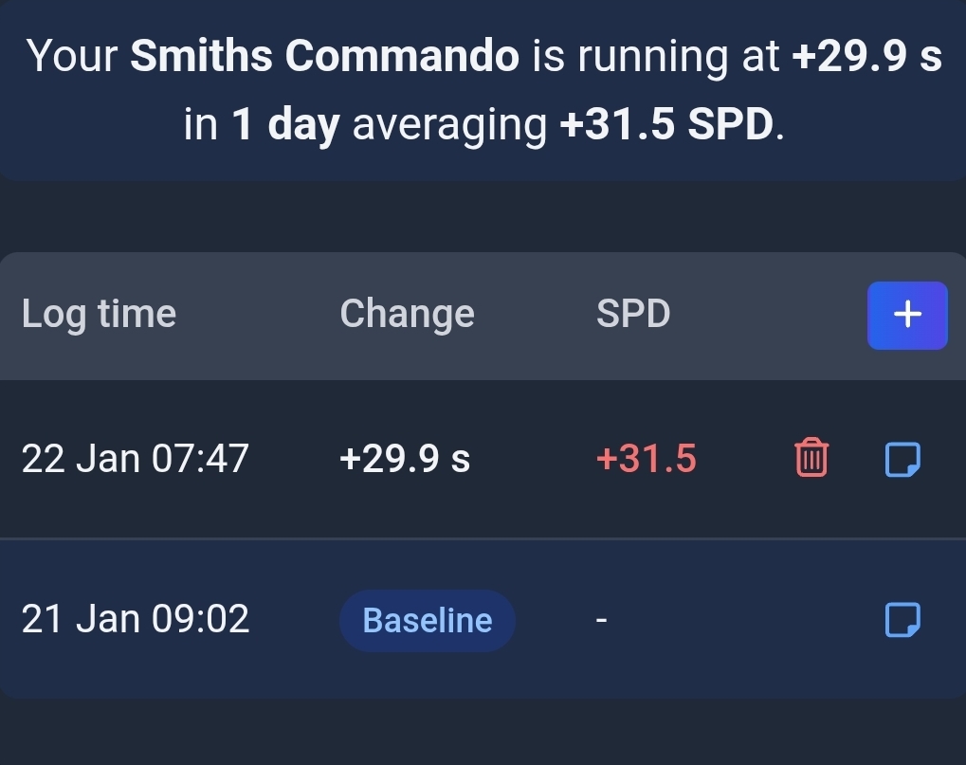966x765 pixels.
Task: Select the Log time column header
Action: pos(99,314)
